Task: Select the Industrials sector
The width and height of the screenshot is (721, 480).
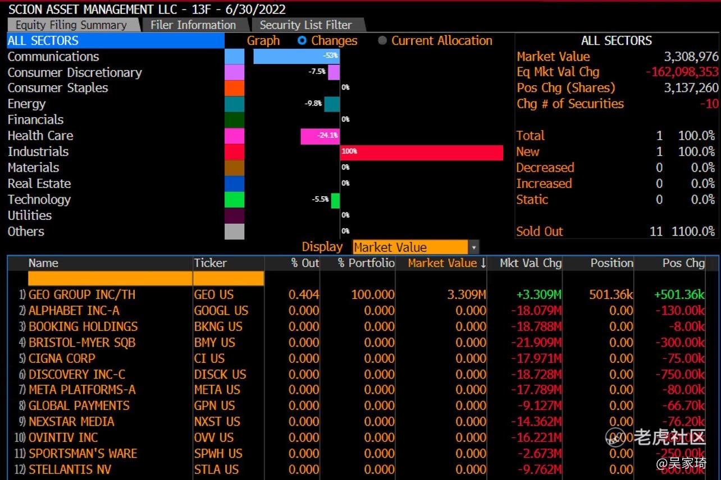Action: 38,151
